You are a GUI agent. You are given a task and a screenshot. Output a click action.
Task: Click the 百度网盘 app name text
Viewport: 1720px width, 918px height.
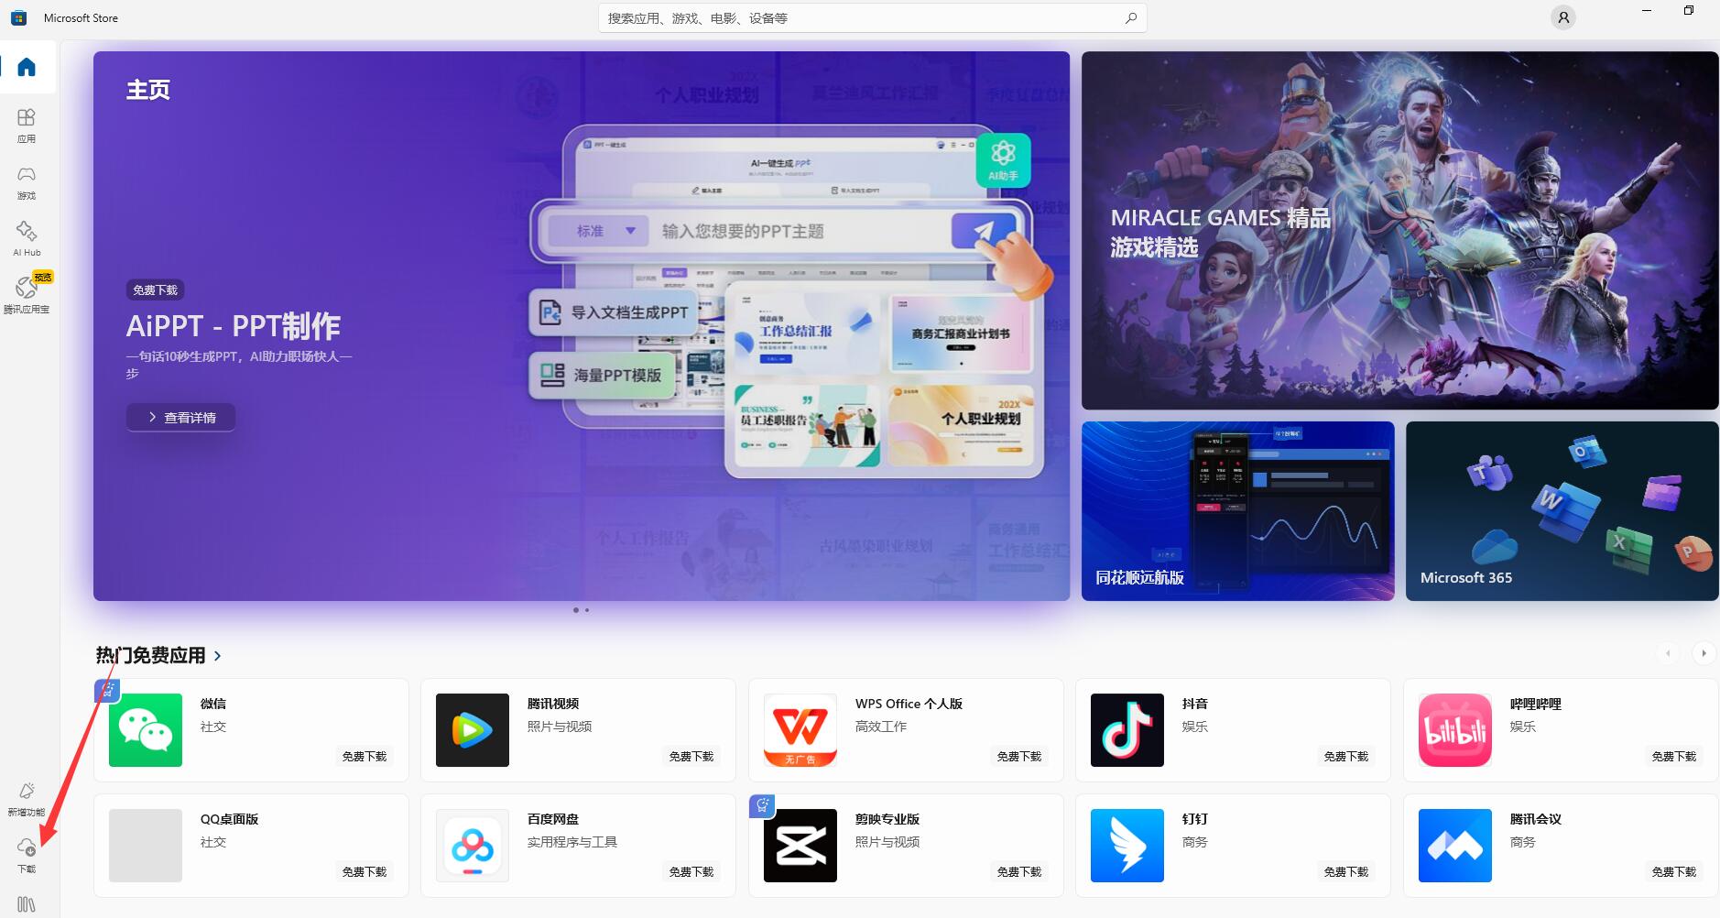[553, 819]
